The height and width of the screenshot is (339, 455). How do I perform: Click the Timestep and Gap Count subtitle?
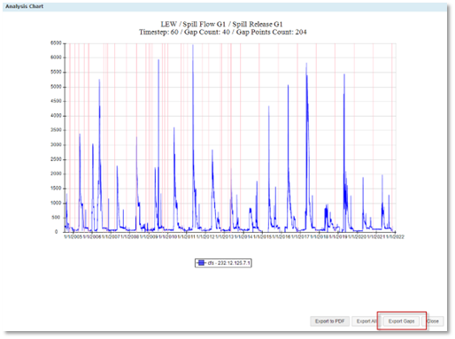pyautogui.click(x=223, y=32)
